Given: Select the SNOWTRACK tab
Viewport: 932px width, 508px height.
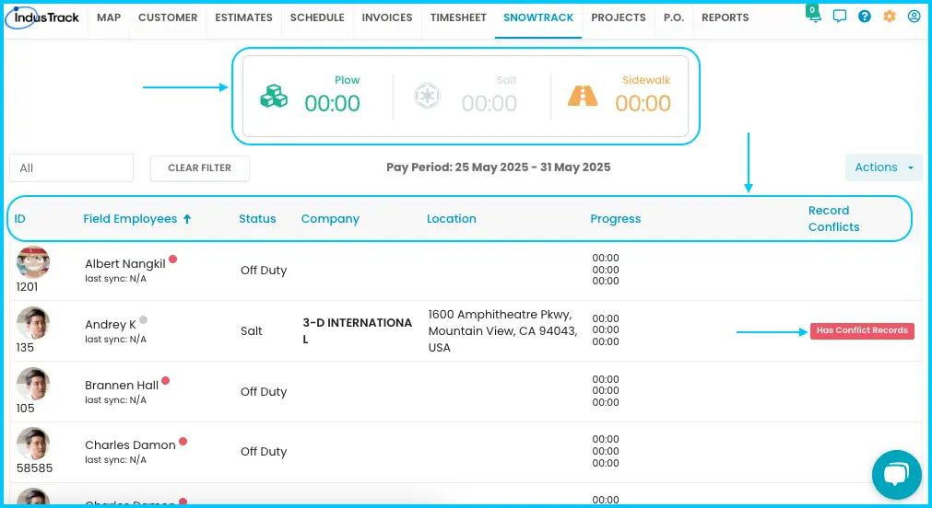Looking at the screenshot, I should click(538, 17).
